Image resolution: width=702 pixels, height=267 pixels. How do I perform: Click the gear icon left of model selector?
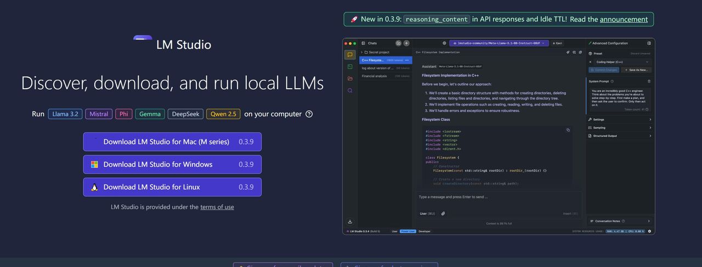coord(444,43)
